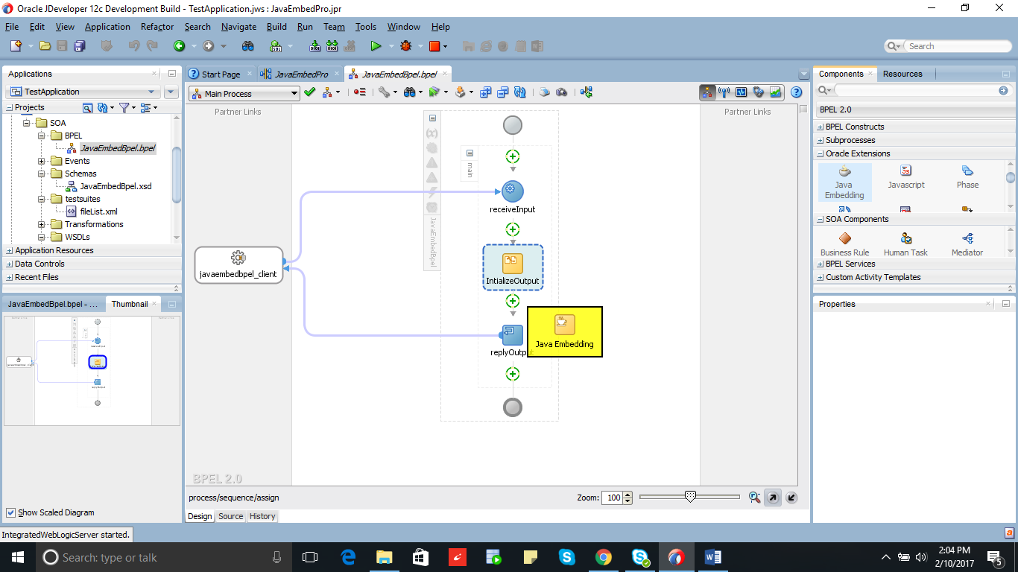Viewport: 1018px width, 572px height.
Task: Click the zoom slider handle
Action: click(690, 497)
